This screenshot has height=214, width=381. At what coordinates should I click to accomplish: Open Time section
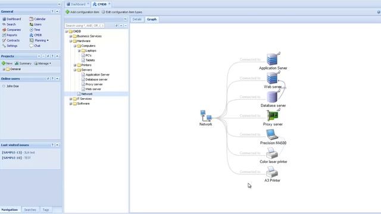tap(35, 30)
